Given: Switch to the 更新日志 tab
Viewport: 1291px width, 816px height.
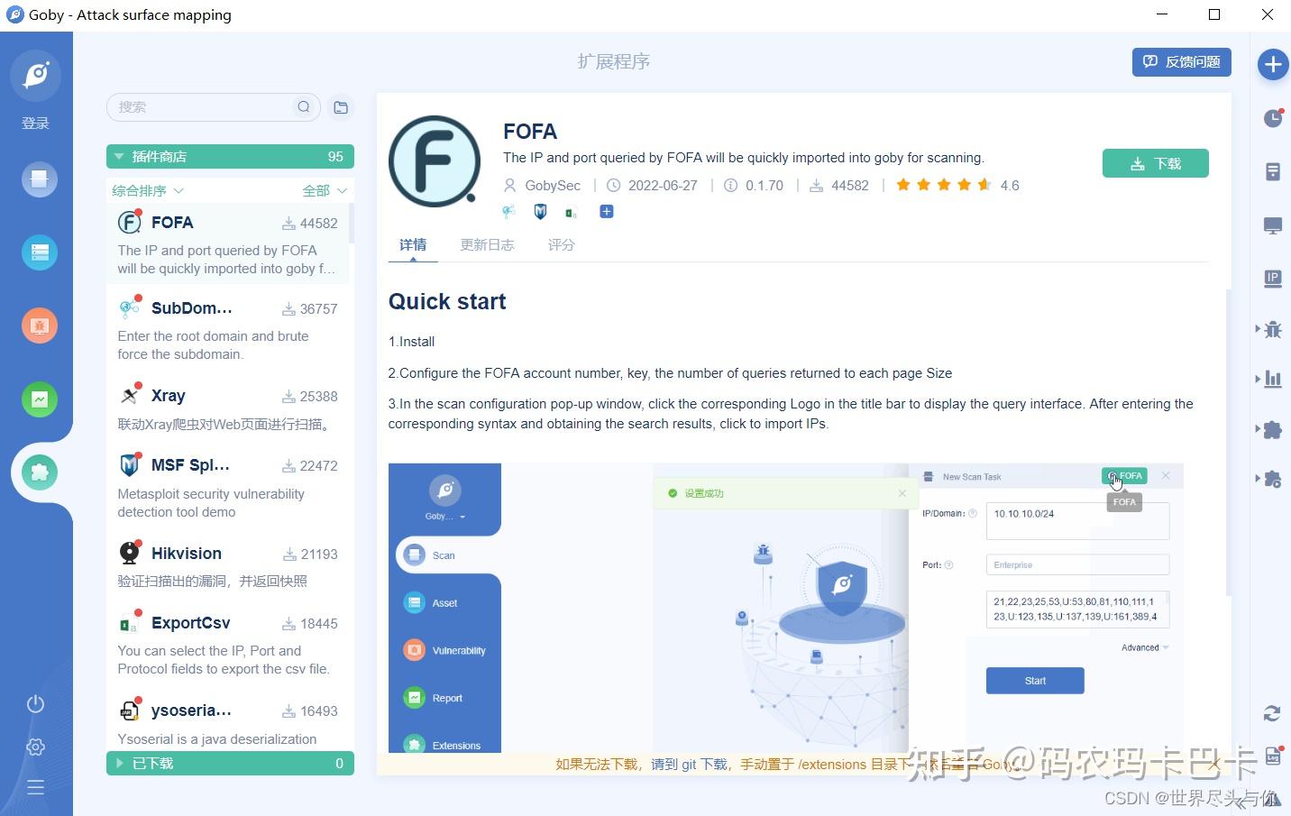Looking at the screenshot, I should tap(487, 244).
